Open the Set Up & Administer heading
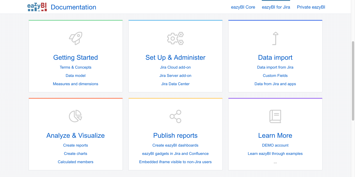The image size is (355, 177). [x=175, y=58]
